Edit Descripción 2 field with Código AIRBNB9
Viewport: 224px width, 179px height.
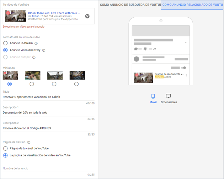49,128
